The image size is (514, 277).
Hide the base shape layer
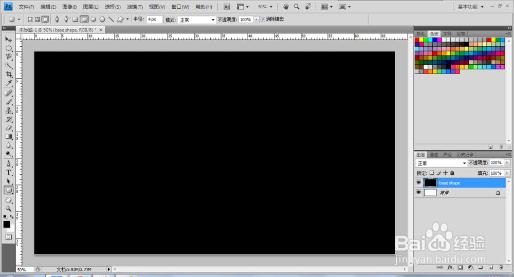click(x=418, y=182)
